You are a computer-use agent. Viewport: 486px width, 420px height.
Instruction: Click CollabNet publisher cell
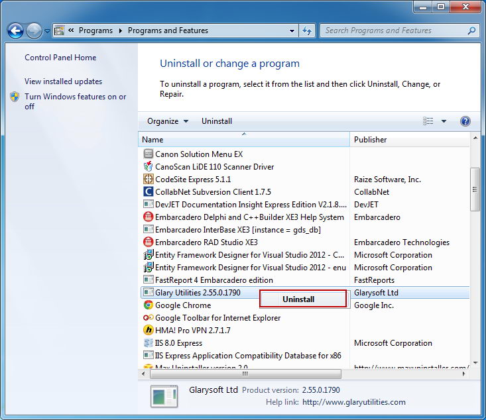coord(371,192)
